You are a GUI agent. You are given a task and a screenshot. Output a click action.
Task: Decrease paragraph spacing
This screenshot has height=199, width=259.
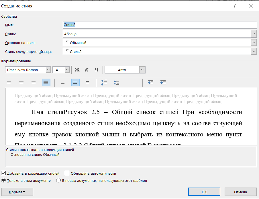point(116,83)
